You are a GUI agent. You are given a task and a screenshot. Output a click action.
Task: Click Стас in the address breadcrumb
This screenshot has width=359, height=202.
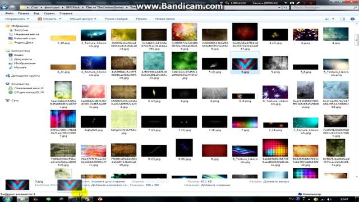point(35,7)
